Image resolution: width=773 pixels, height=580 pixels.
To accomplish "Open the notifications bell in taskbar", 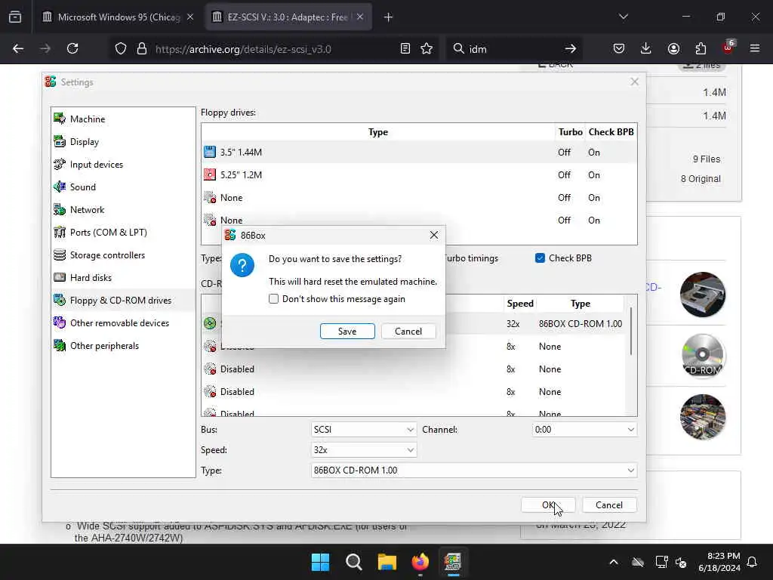I will [x=753, y=562].
